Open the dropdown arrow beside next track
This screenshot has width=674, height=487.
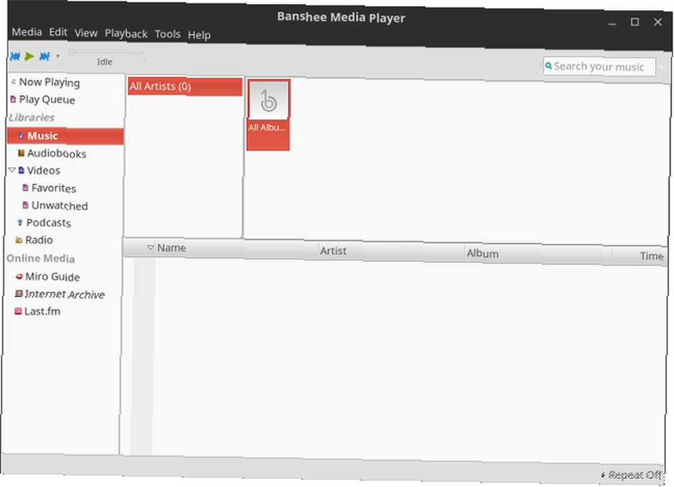pyautogui.click(x=57, y=56)
